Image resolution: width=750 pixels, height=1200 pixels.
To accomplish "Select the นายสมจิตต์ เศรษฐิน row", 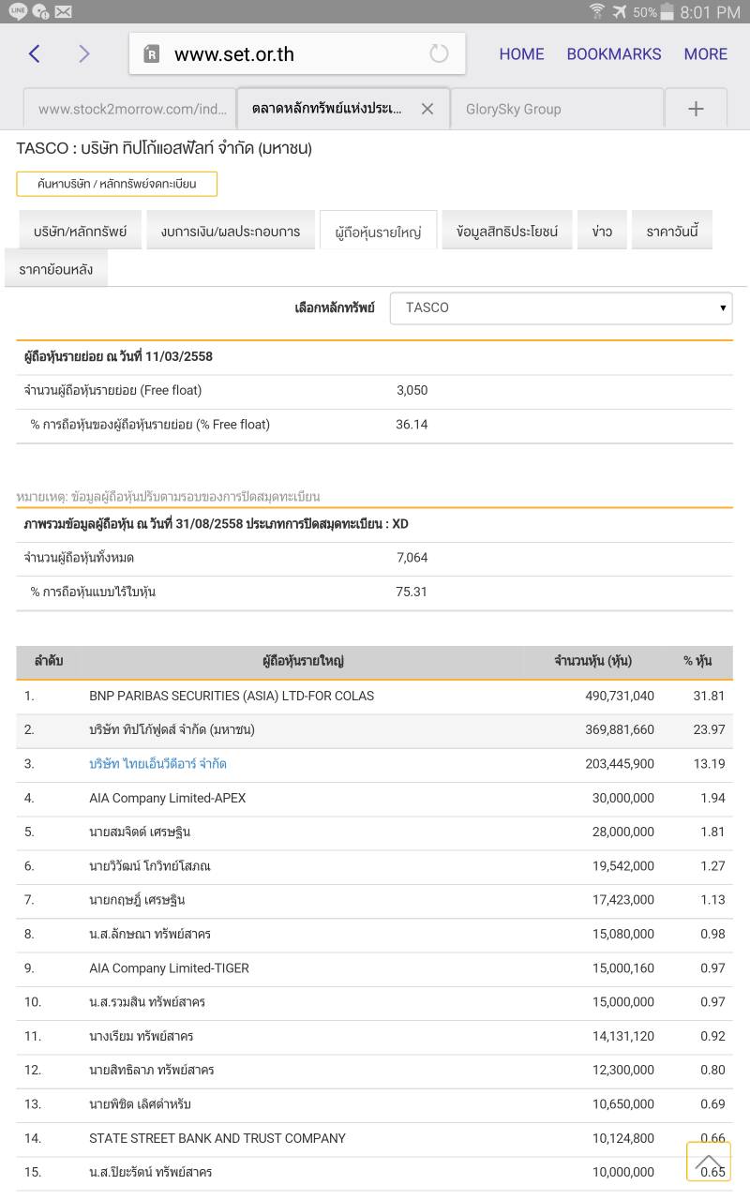I will click(x=374, y=832).
